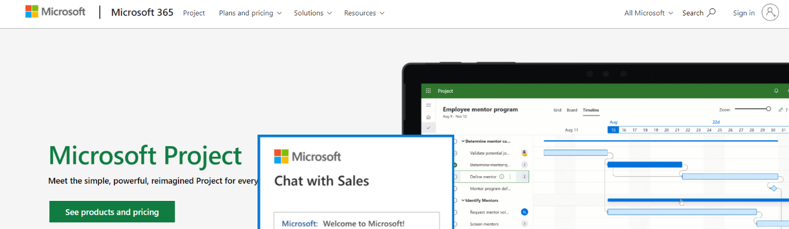Click the Search magnifier in the header
Image resolution: width=789 pixels, height=229 pixels.
[712, 12]
